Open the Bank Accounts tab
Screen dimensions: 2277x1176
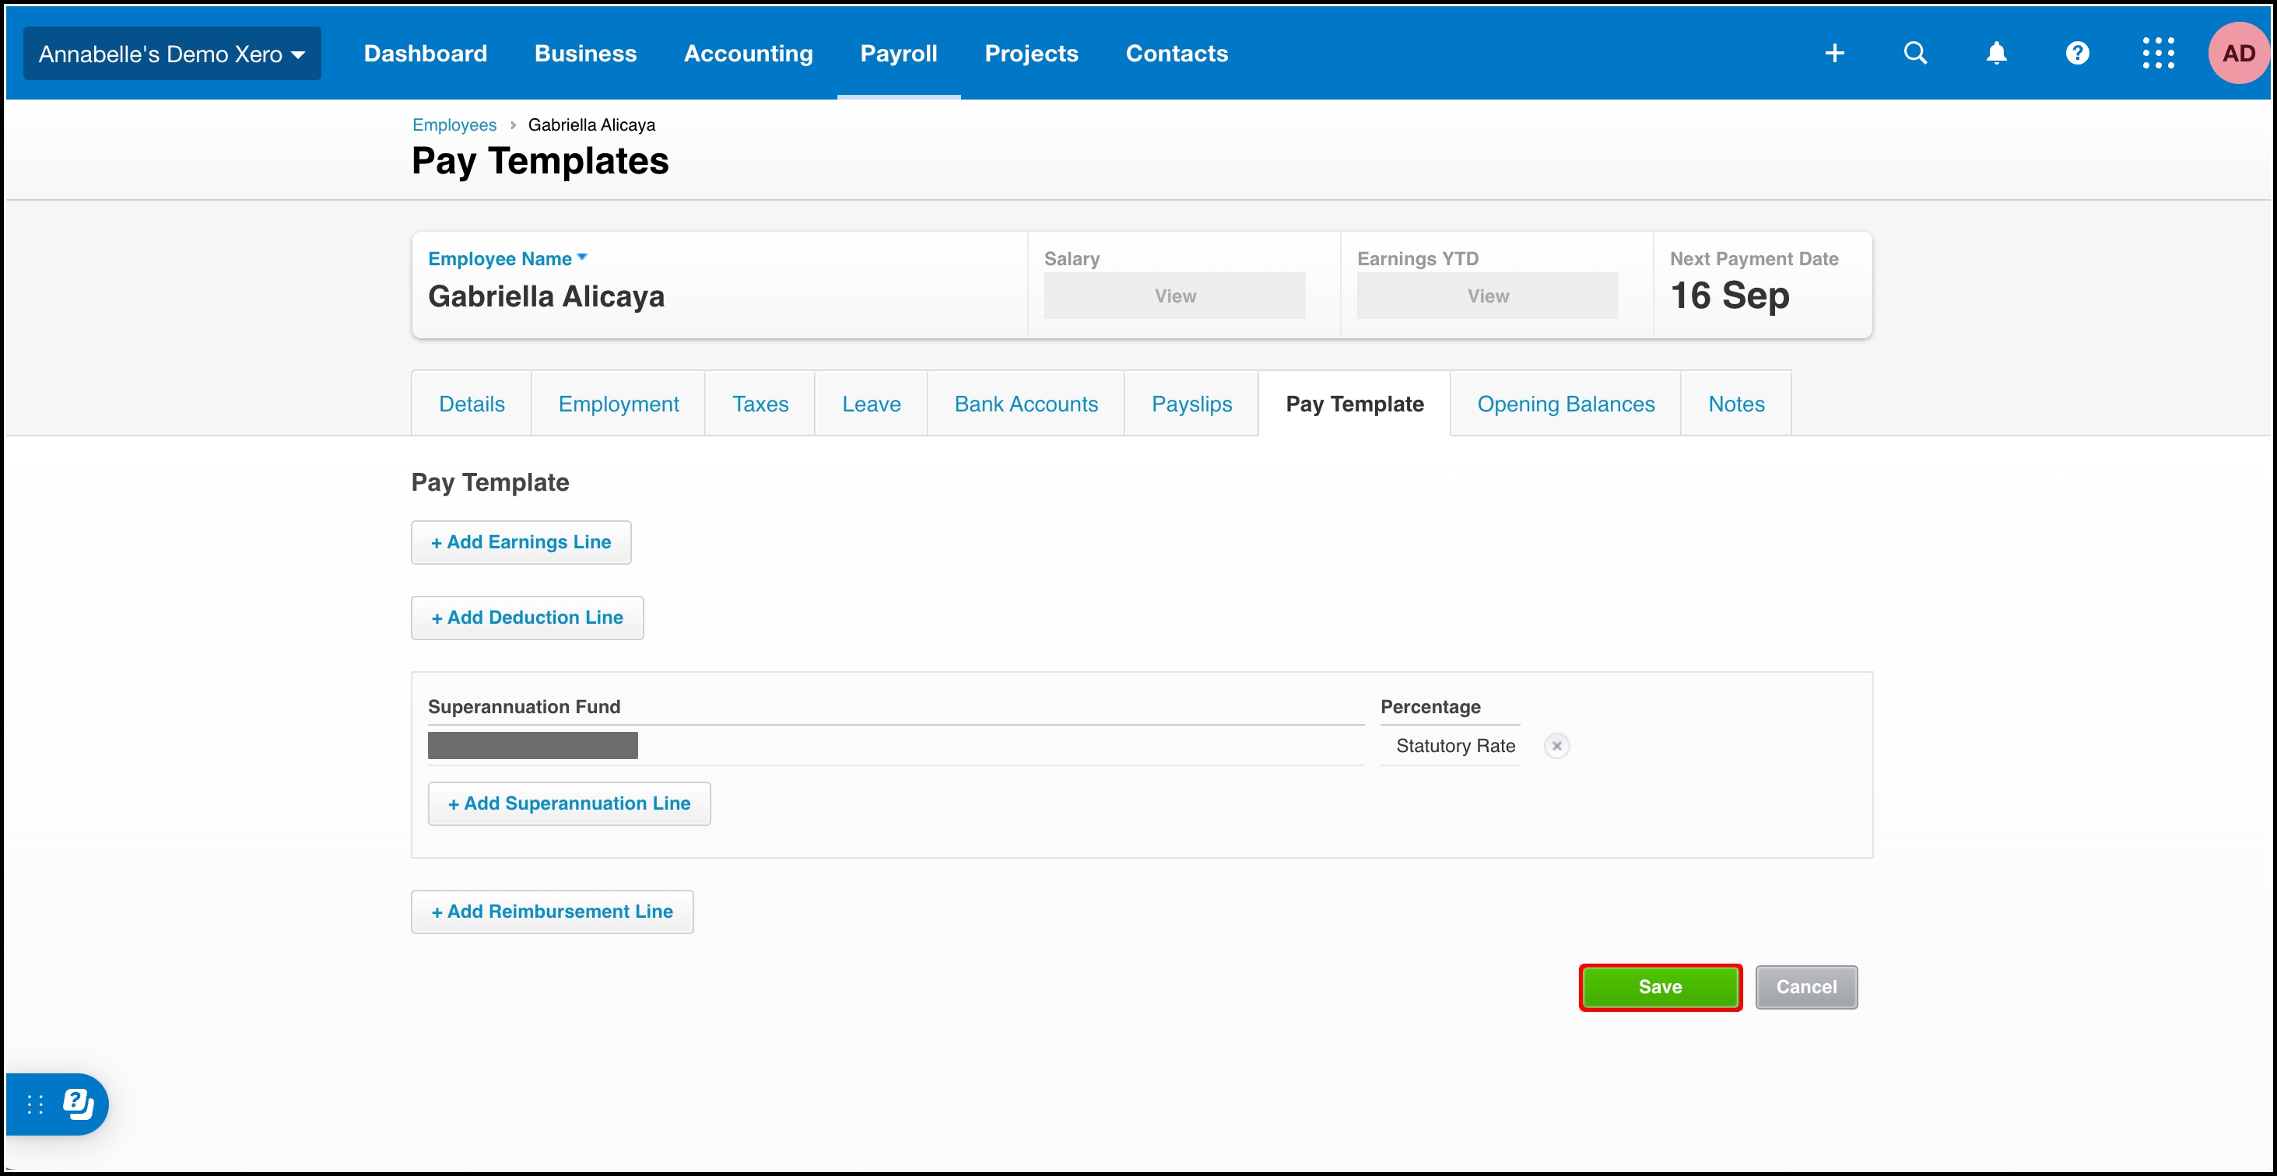pos(1026,404)
